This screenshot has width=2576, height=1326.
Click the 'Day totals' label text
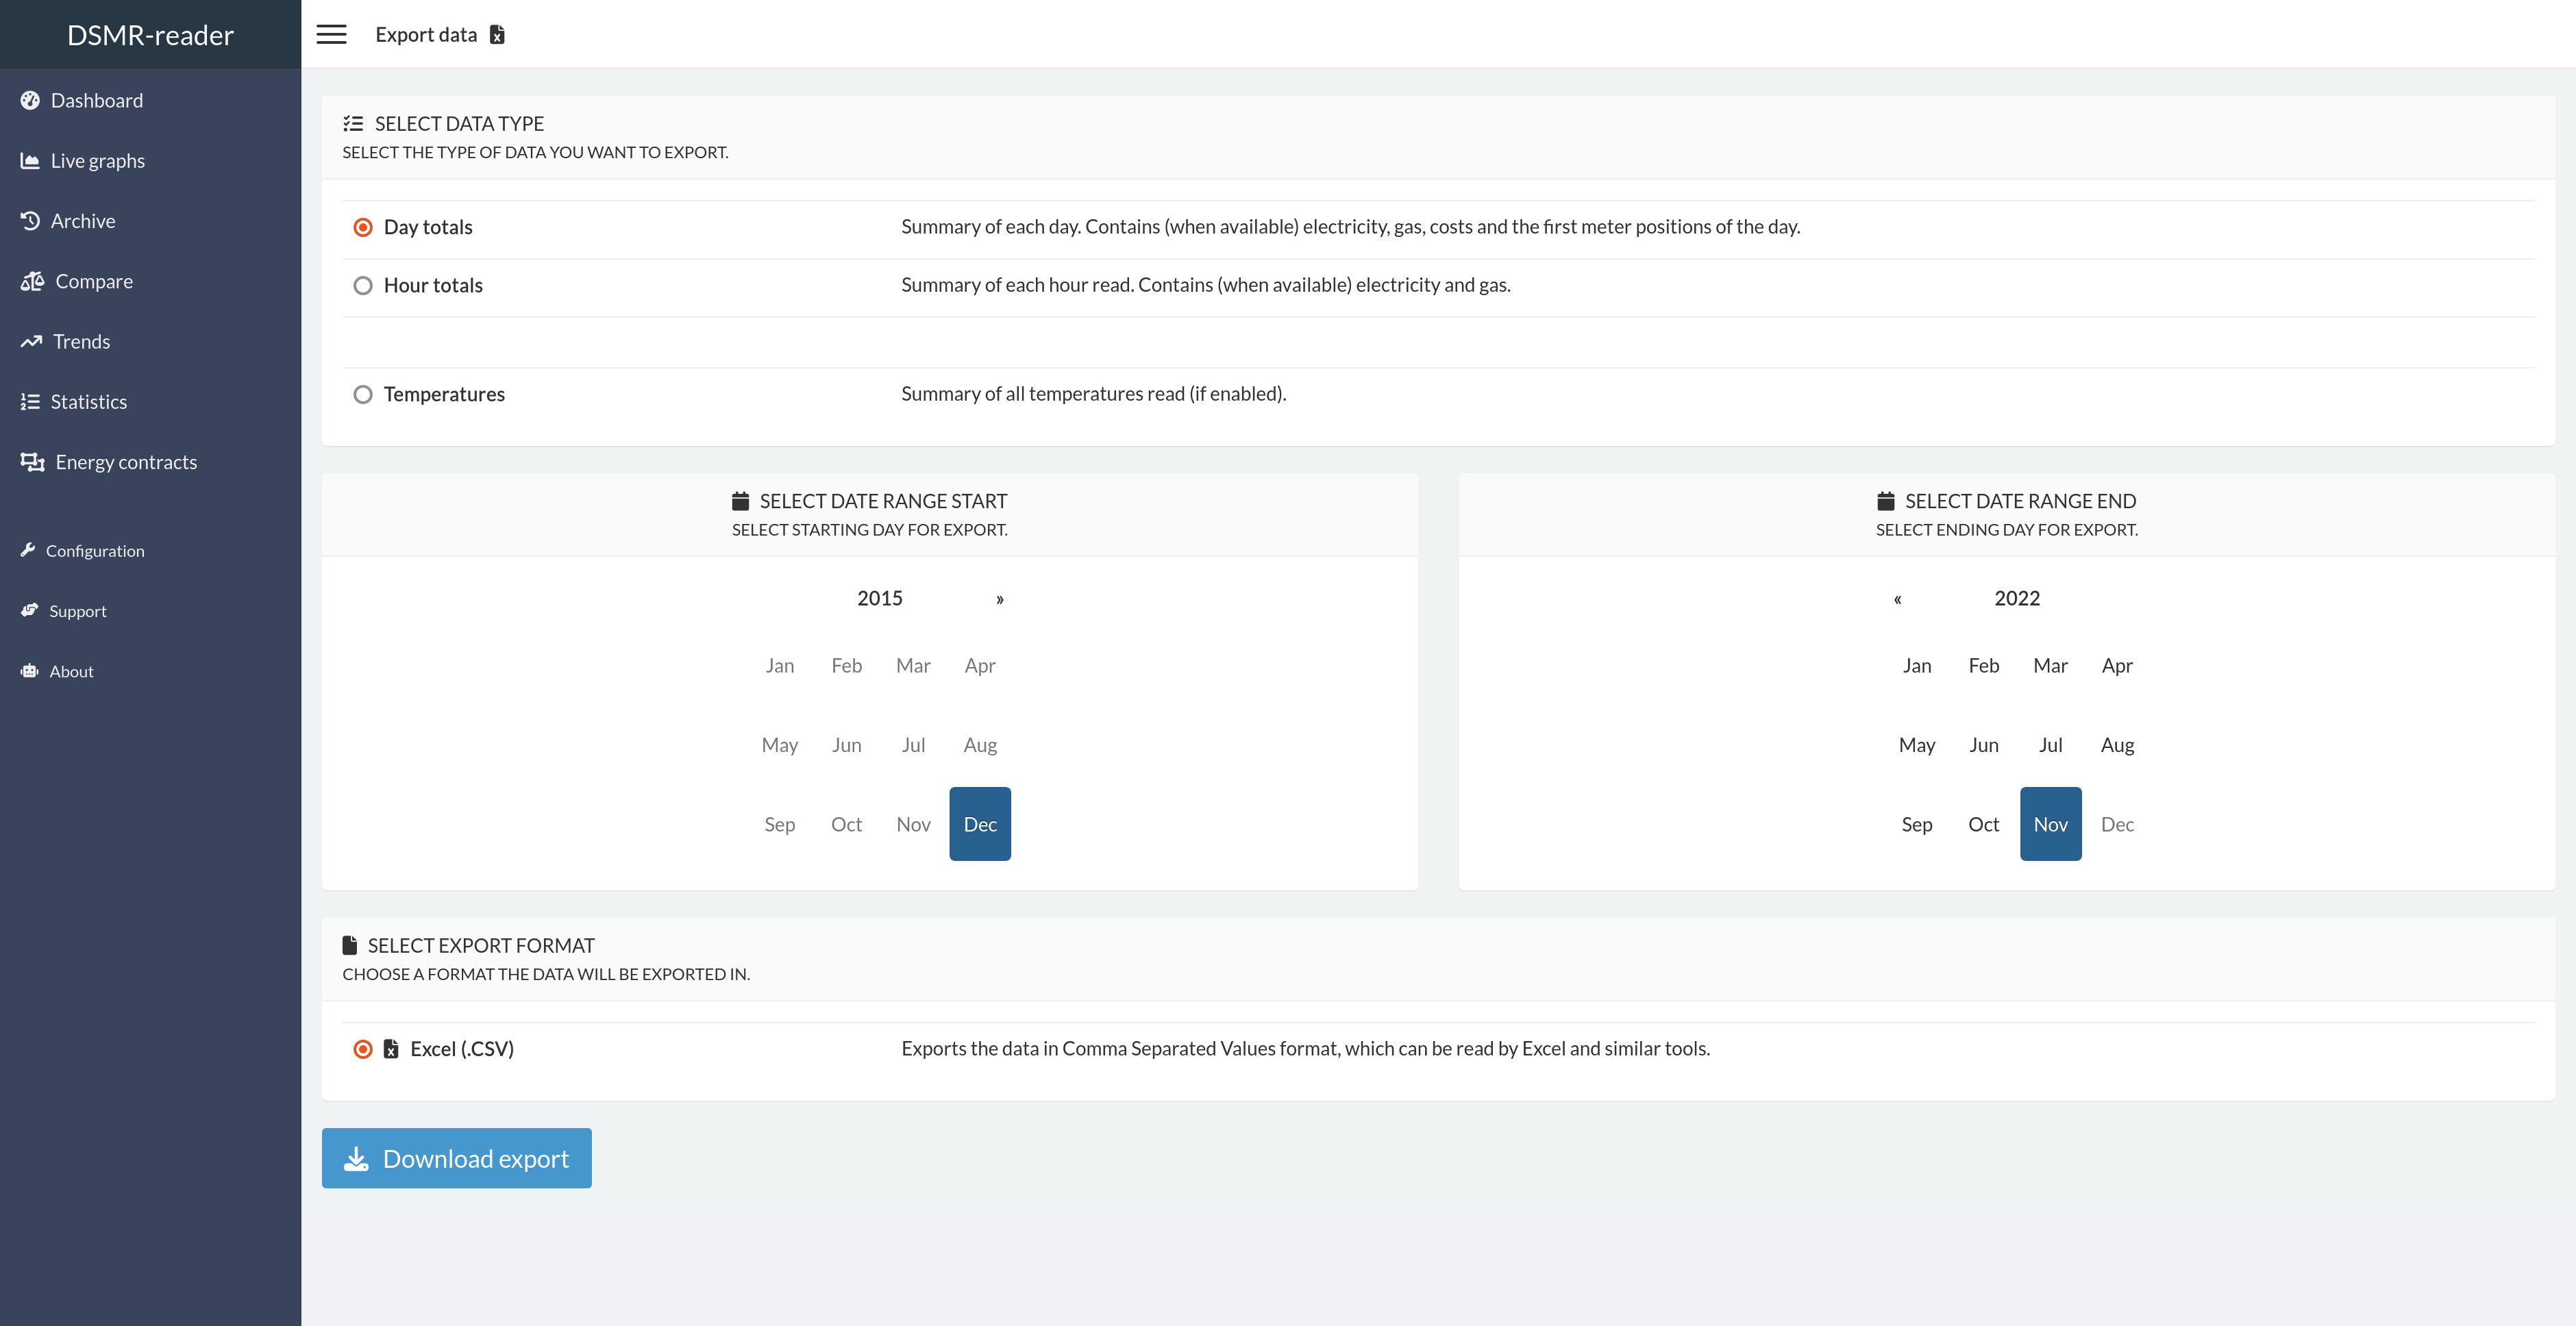[428, 228]
